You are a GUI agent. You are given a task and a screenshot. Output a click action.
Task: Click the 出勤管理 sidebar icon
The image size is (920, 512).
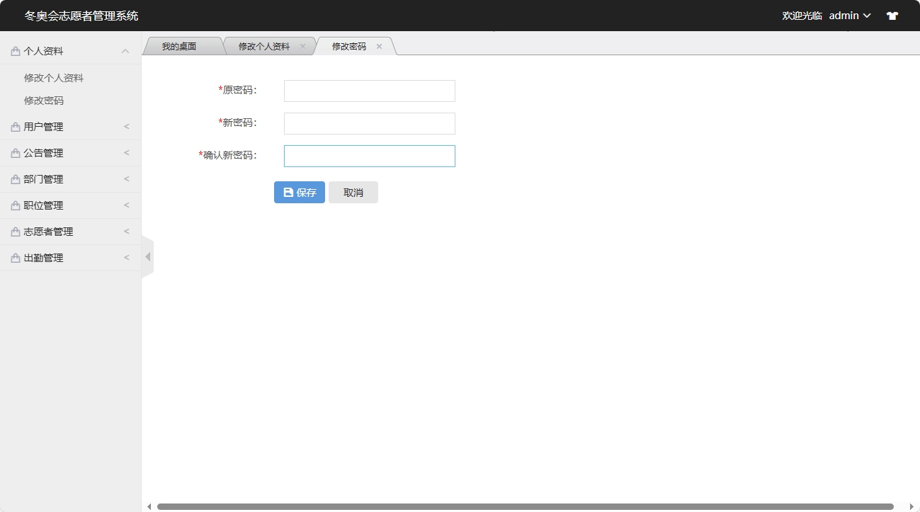[x=13, y=257]
